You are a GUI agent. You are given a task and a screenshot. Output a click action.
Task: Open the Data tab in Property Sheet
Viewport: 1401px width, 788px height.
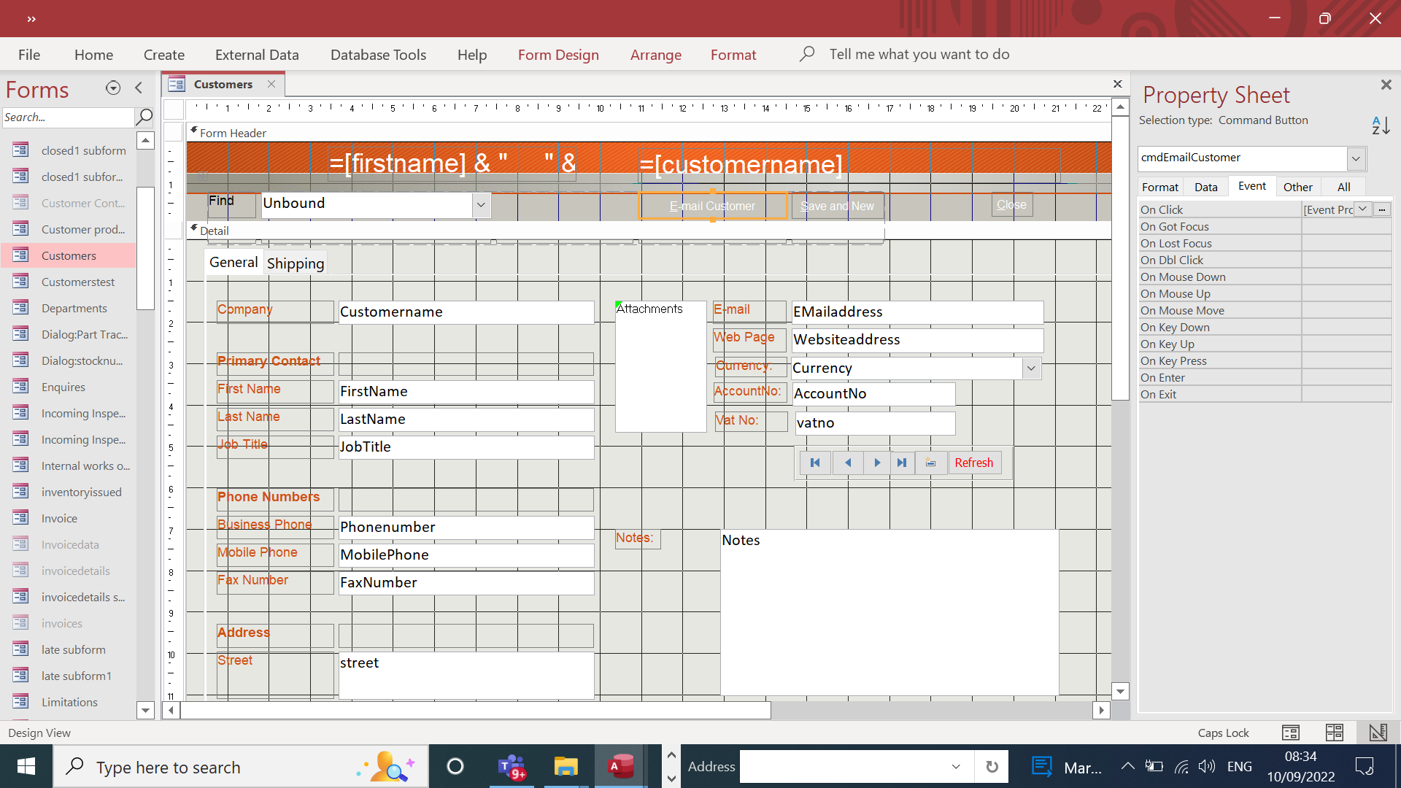point(1206,187)
